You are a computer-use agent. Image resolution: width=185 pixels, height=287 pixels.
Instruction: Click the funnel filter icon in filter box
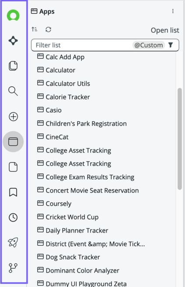171,45
